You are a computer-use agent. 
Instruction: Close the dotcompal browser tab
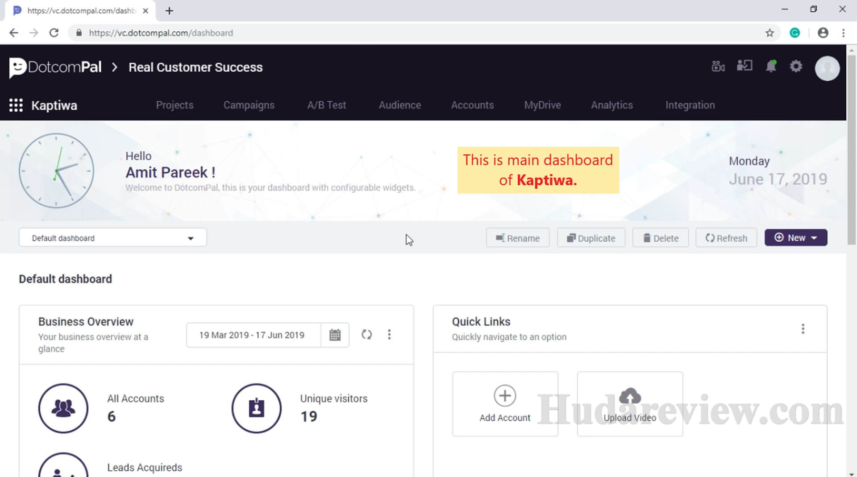[146, 11]
